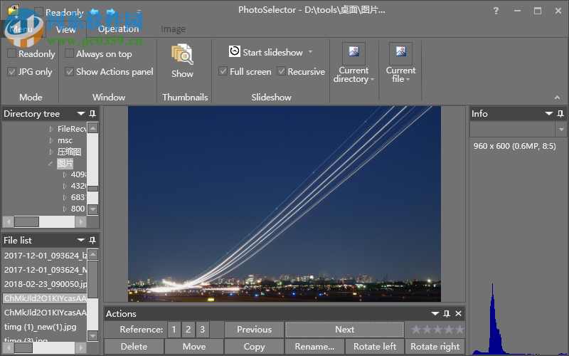The height and width of the screenshot is (356, 569).
Task: Click the Copy button
Action: coord(254,347)
